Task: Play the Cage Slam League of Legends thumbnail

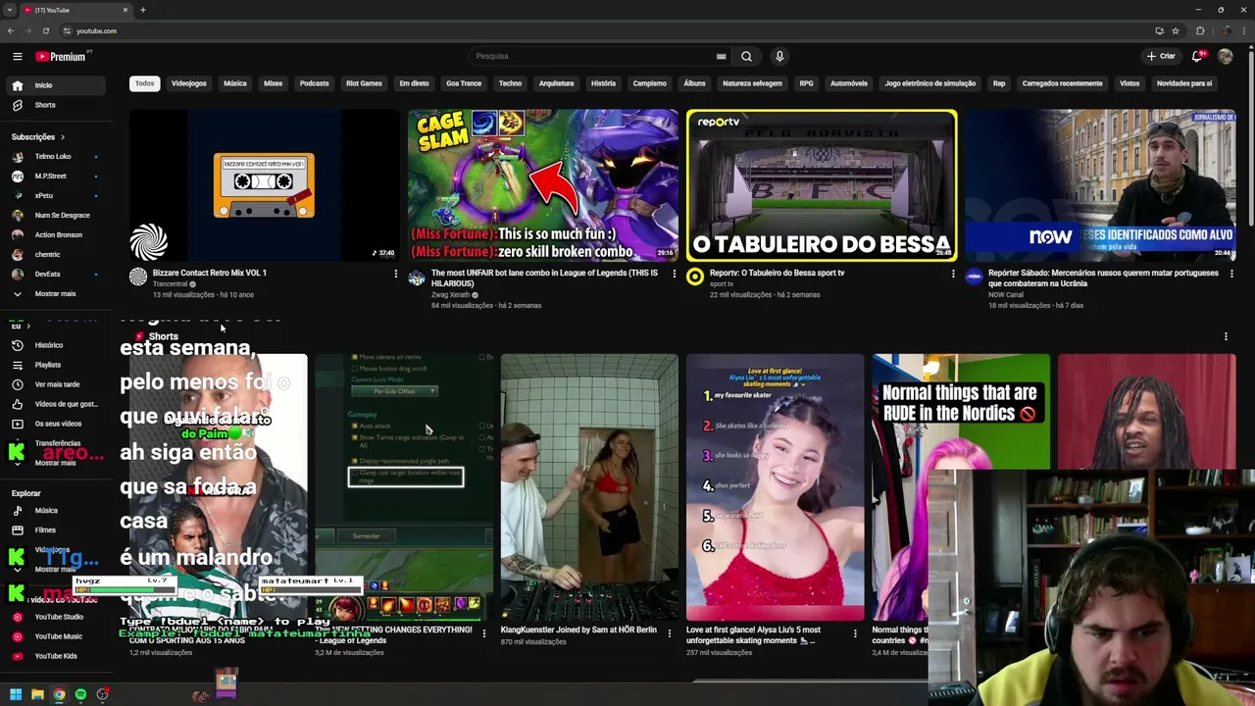Action: tap(543, 185)
